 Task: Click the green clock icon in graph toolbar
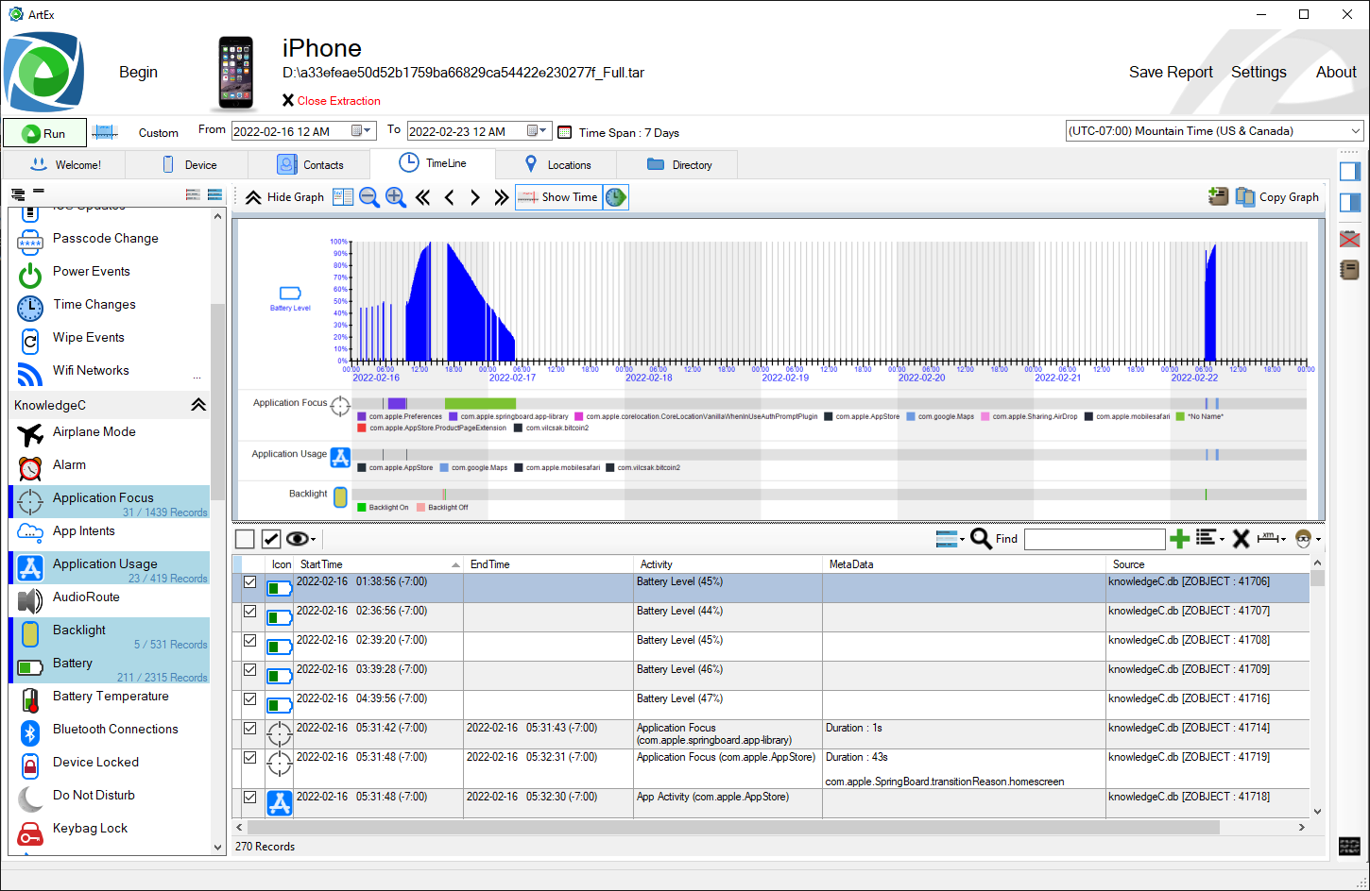click(x=616, y=197)
